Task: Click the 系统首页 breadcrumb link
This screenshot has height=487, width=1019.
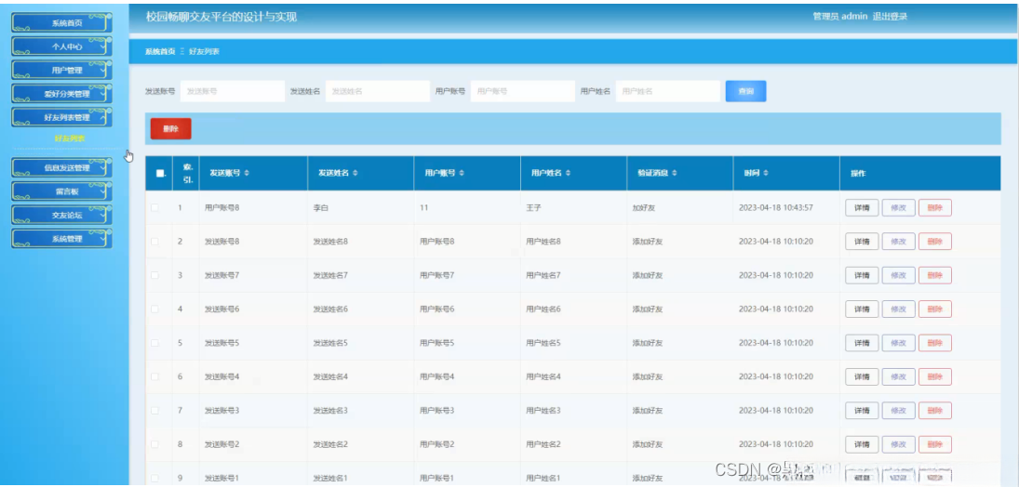Action: [160, 51]
